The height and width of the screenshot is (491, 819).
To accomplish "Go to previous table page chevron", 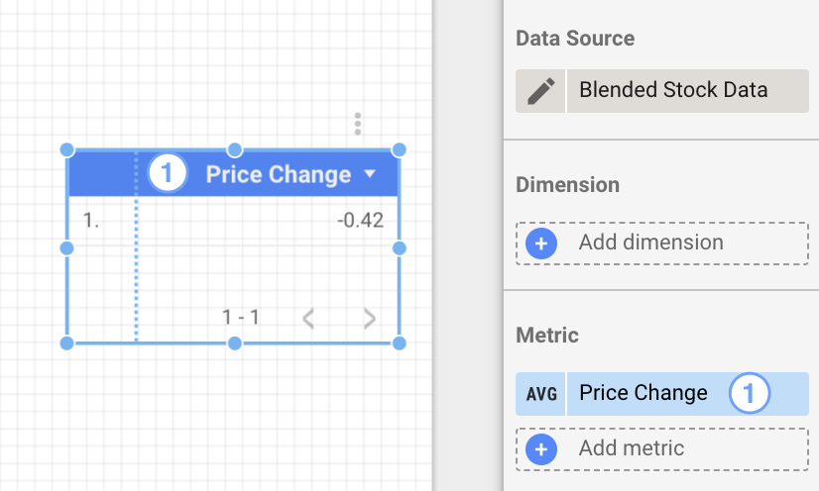I will [308, 318].
